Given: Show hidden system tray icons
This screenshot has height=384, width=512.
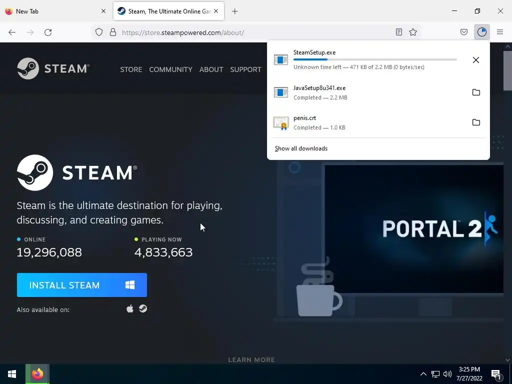Looking at the screenshot, I should click(x=423, y=374).
